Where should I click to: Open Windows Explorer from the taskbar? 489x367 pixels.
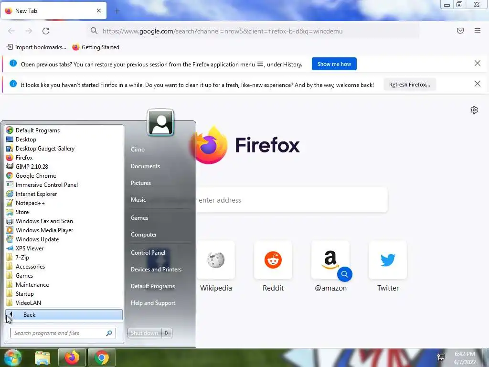pos(43,357)
